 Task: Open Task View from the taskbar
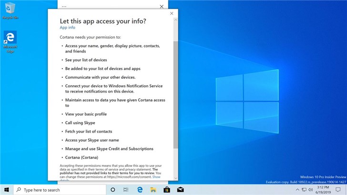click(126, 189)
